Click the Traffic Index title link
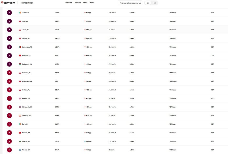This screenshot has width=228, height=154. [27, 3]
